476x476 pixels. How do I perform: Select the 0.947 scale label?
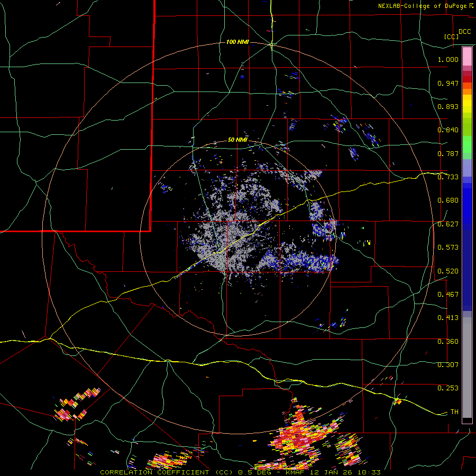448,83
